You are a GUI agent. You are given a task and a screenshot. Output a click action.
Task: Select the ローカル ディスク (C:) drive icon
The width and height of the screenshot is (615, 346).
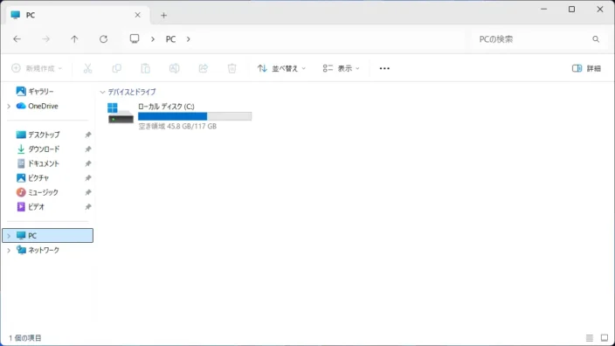pyautogui.click(x=121, y=114)
